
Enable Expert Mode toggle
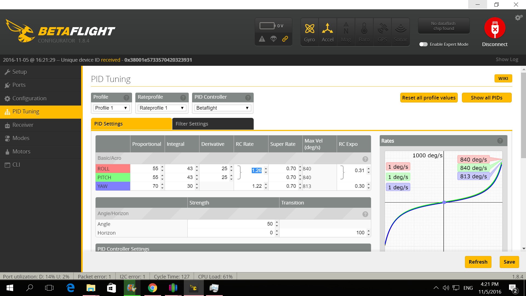point(423,44)
